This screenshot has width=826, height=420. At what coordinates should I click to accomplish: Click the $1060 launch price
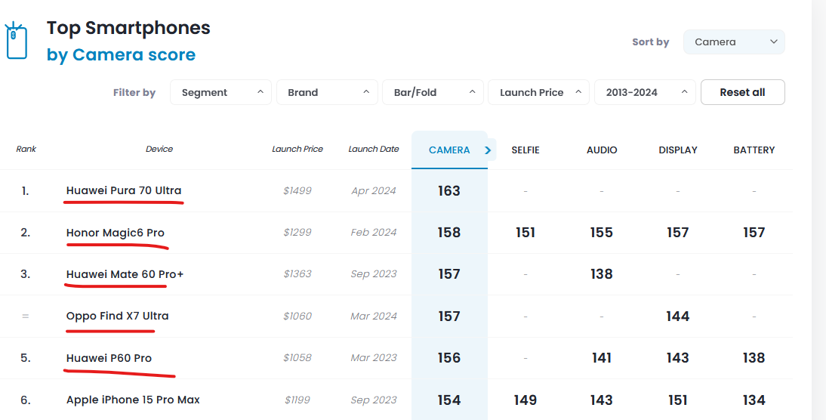coord(297,317)
